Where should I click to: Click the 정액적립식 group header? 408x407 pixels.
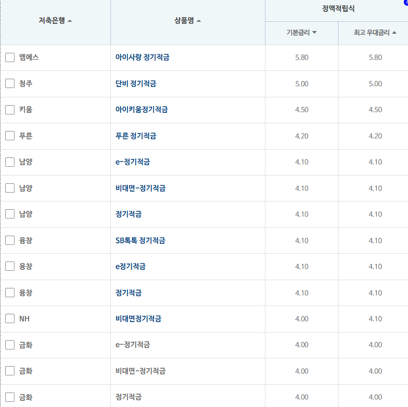pos(338,9)
